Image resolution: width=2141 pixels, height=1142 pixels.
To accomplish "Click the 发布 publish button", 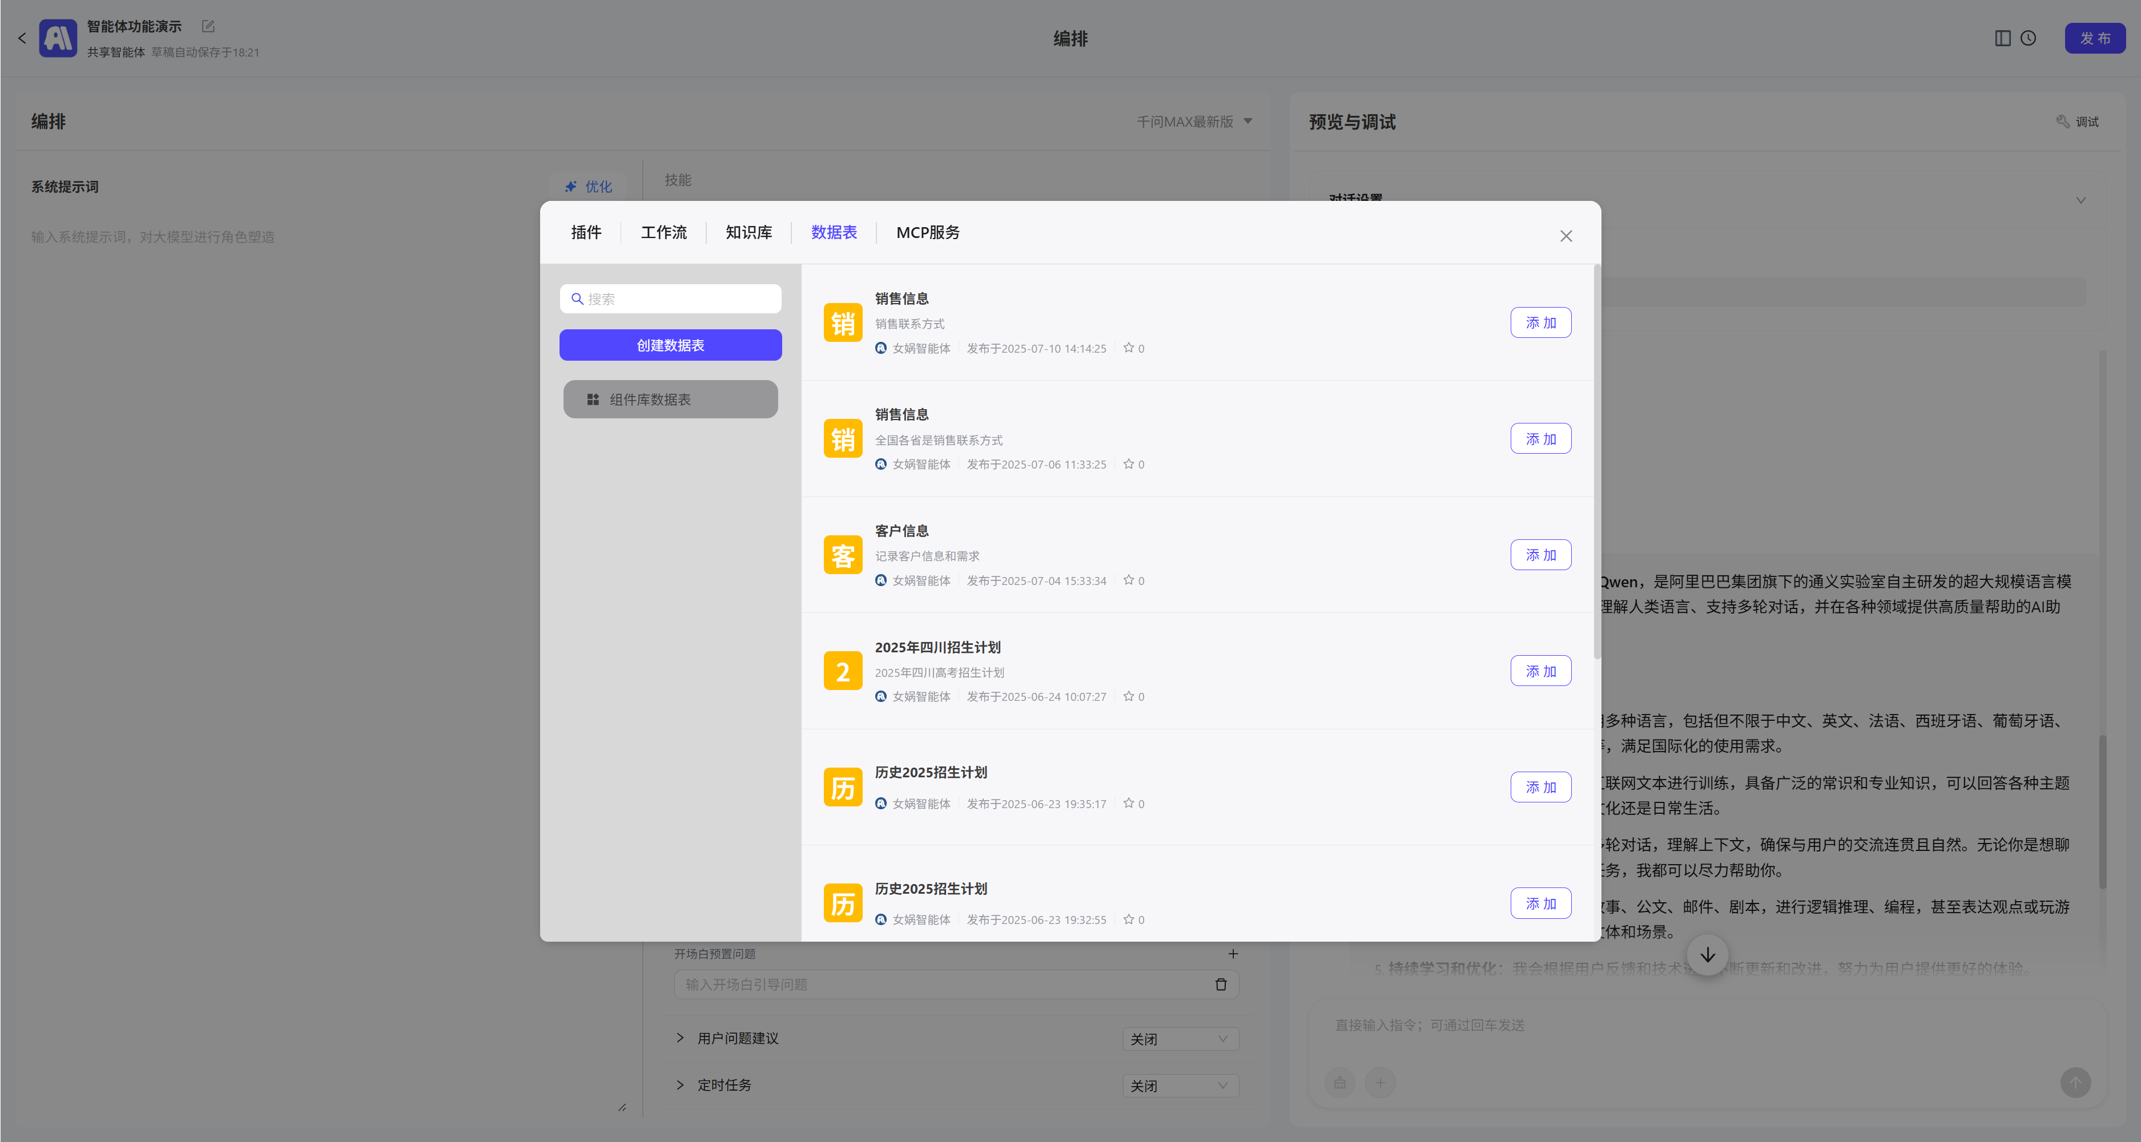I will click(x=2094, y=38).
